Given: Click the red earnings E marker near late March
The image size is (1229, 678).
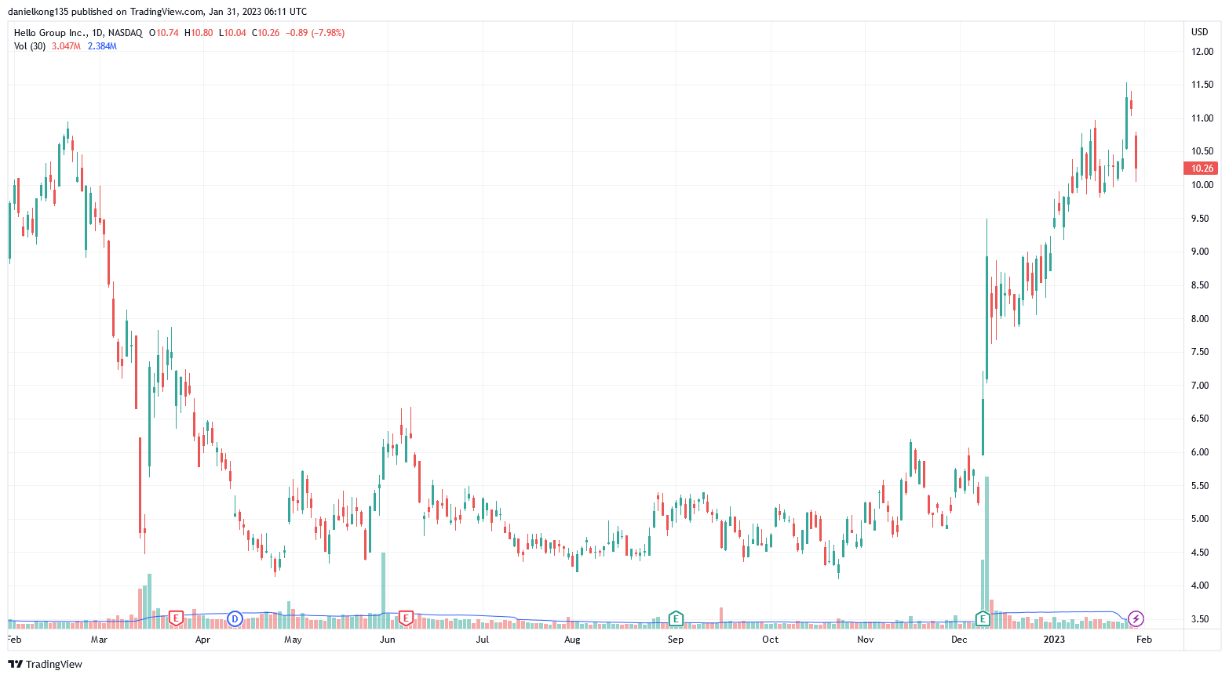Looking at the screenshot, I should pyautogui.click(x=177, y=618).
